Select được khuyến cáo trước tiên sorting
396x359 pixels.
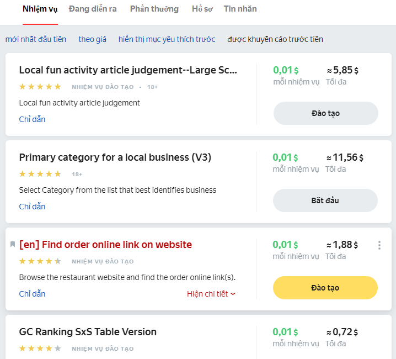coord(275,39)
